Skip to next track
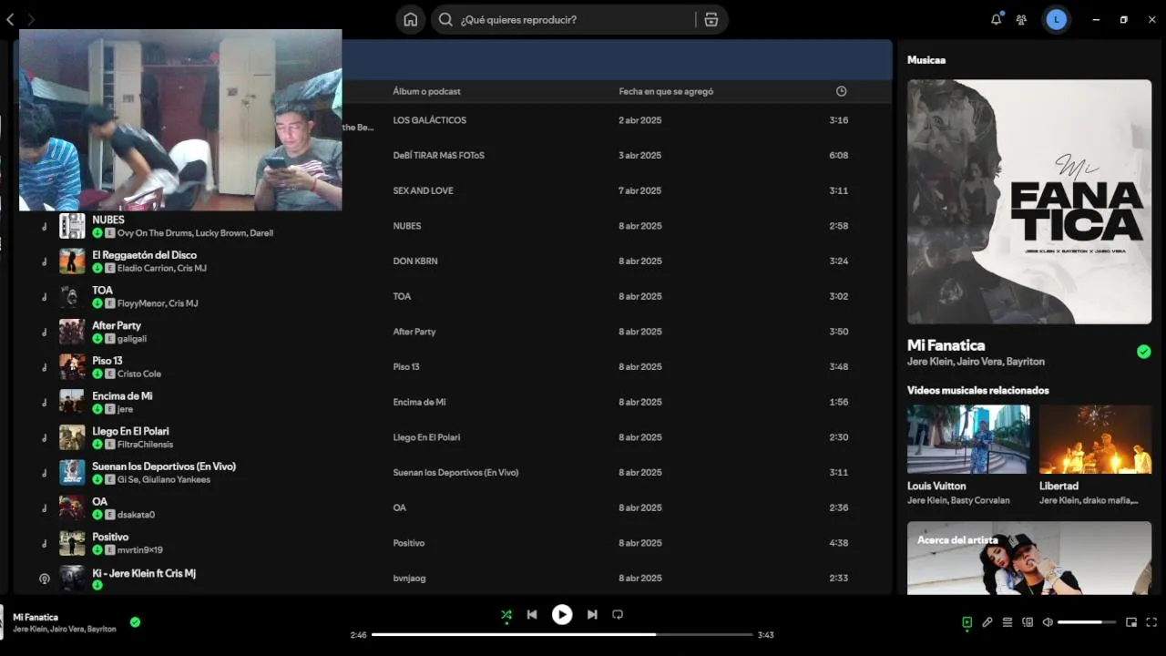Image resolution: width=1166 pixels, height=656 pixels. 592,615
